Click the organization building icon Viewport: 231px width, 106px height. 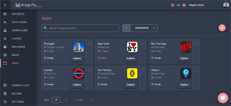point(185,5)
